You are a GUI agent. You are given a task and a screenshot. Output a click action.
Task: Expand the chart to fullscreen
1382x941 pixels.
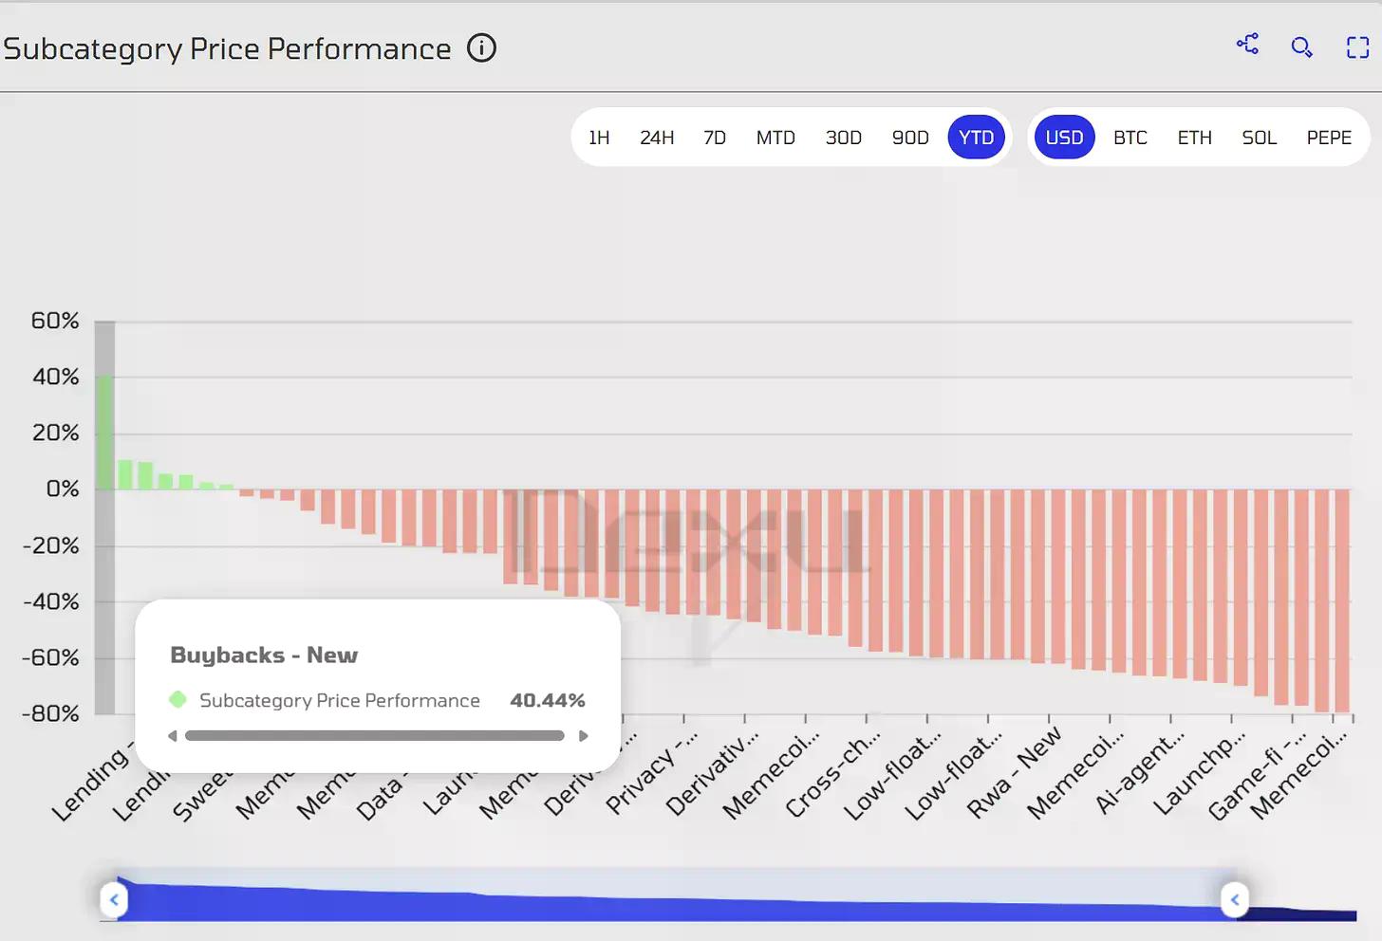pyautogui.click(x=1357, y=47)
